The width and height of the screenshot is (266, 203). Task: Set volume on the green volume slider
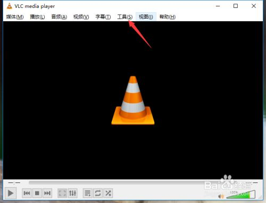coord(240,195)
